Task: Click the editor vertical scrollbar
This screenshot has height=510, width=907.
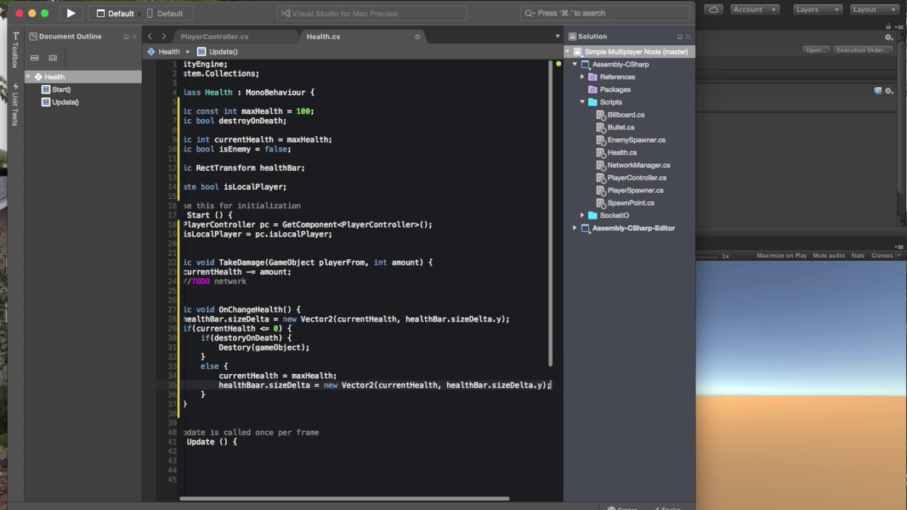Action: (x=551, y=212)
